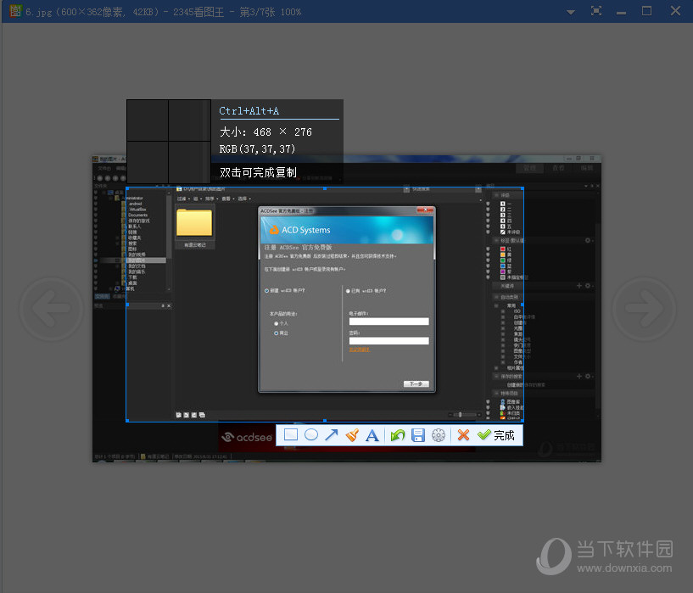Click the 电子邮件 email input field
This screenshot has height=593, width=693.
pyautogui.click(x=388, y=322)
